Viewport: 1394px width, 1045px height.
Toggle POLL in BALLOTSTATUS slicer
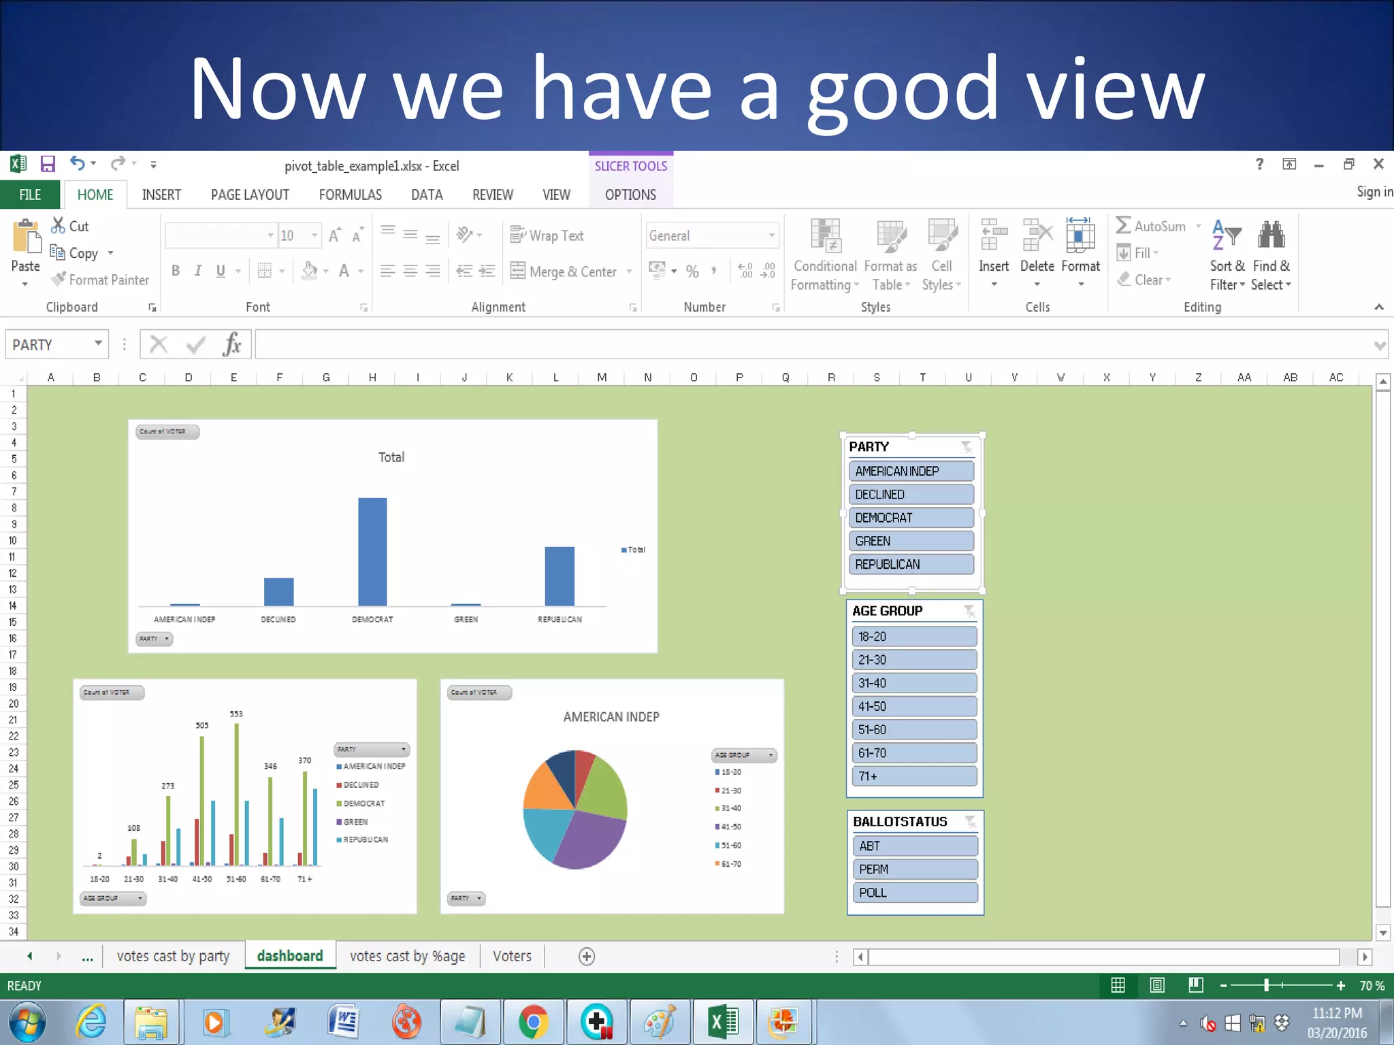tap(914, 893)
